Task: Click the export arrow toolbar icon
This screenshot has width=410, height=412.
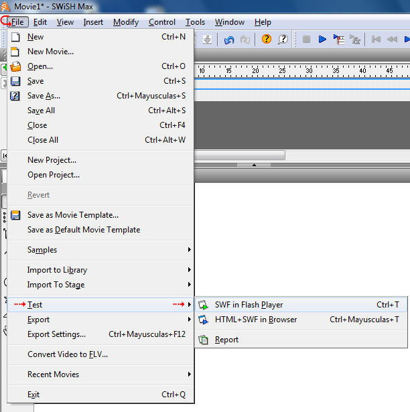Action: click(x=207, y=40)
